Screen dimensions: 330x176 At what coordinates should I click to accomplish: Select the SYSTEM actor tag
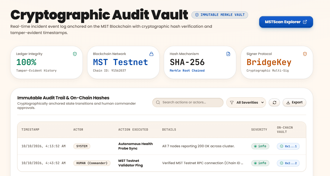(82, 146)
